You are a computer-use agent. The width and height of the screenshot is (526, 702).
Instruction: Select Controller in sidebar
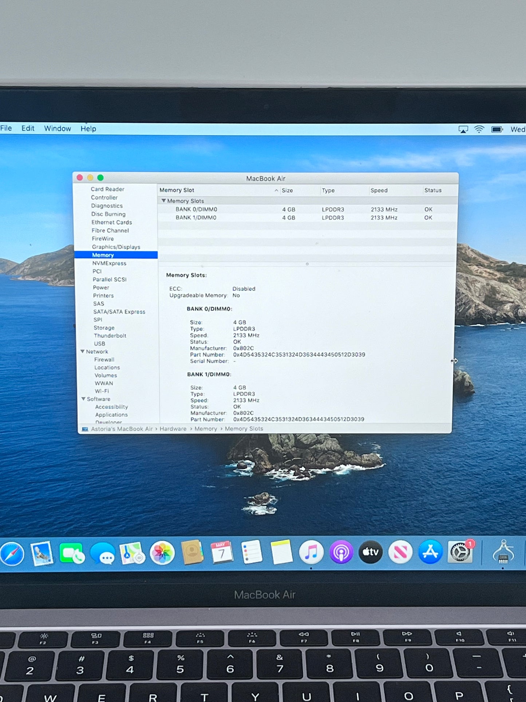pyautogui.click(x=104, y=197)
